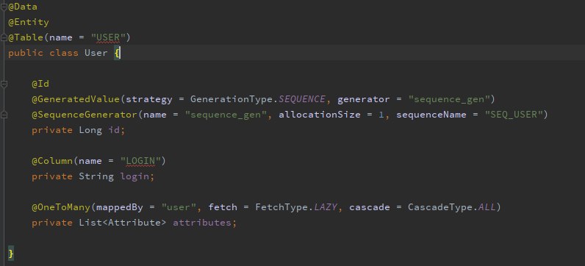Click the @Column annotation
The height and width of the screenshot is (266, 585).
(52, 161)
